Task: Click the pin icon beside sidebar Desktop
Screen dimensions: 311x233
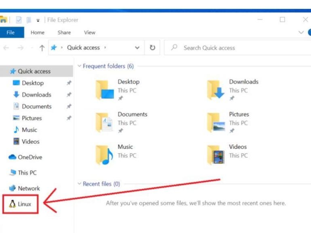Action: point(69,83)
